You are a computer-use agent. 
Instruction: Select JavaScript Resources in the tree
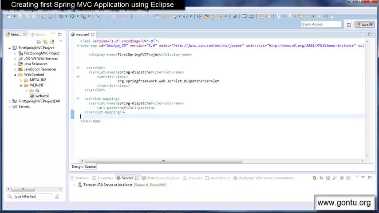pos(40,69)
